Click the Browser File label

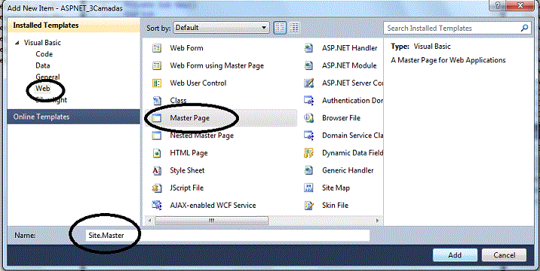[341, 118]
